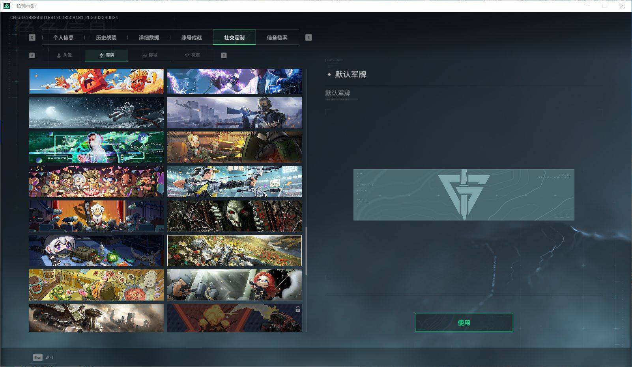632x367 pixels.
Task: Select the purple lightning scientist dog tag
Action: point(235,82)
